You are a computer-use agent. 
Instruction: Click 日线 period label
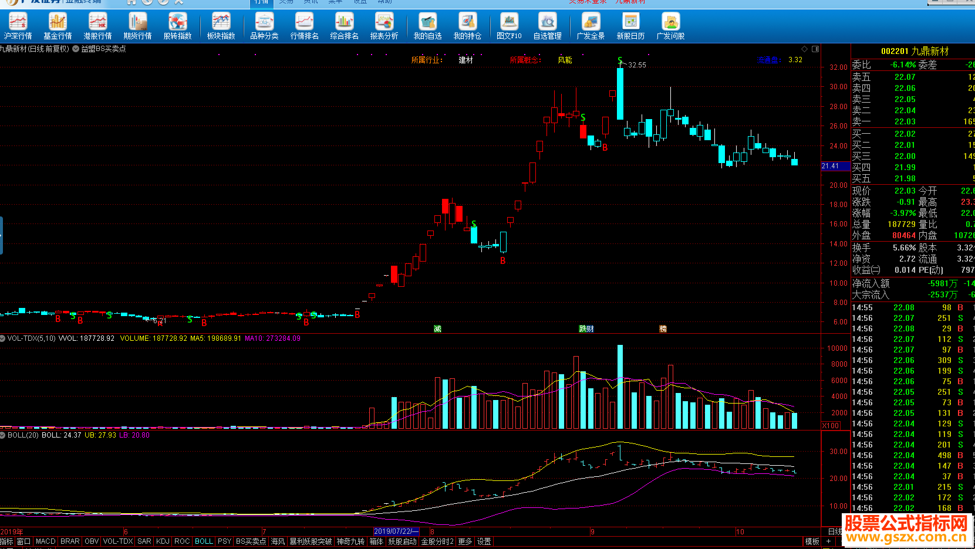[834, 531]
